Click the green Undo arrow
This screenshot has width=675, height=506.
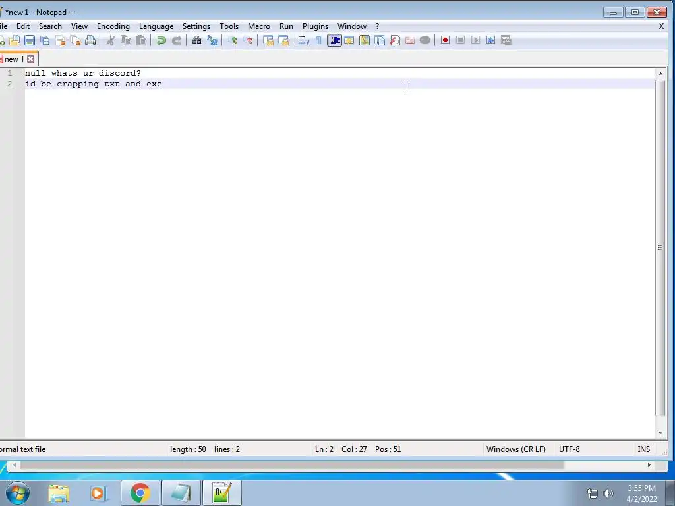[x=161, y=40]
